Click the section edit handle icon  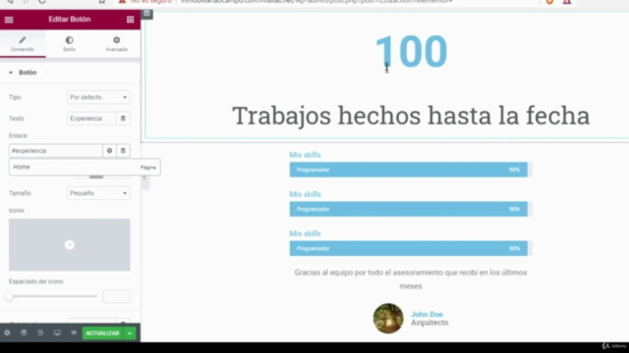pos(146,14)
